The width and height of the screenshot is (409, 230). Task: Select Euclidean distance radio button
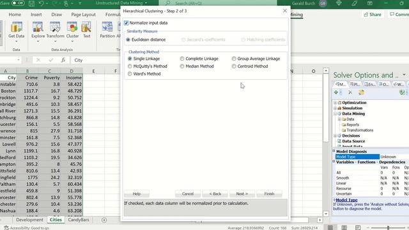(x=128, y=40)
